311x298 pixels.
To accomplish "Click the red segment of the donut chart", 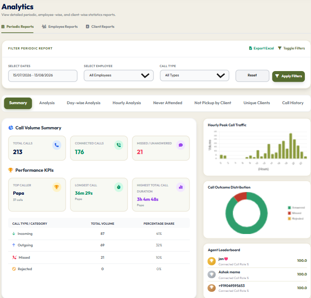I will (x=241, y=196).
